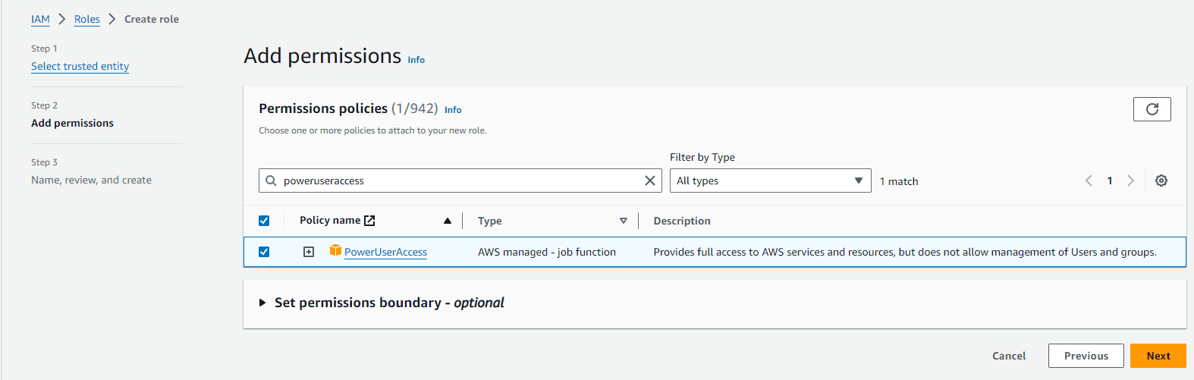The height and width of the screenshot is (380, 1194).
Task: Click the PowerUserAccess orange policy icon
Action: point(335,250)
